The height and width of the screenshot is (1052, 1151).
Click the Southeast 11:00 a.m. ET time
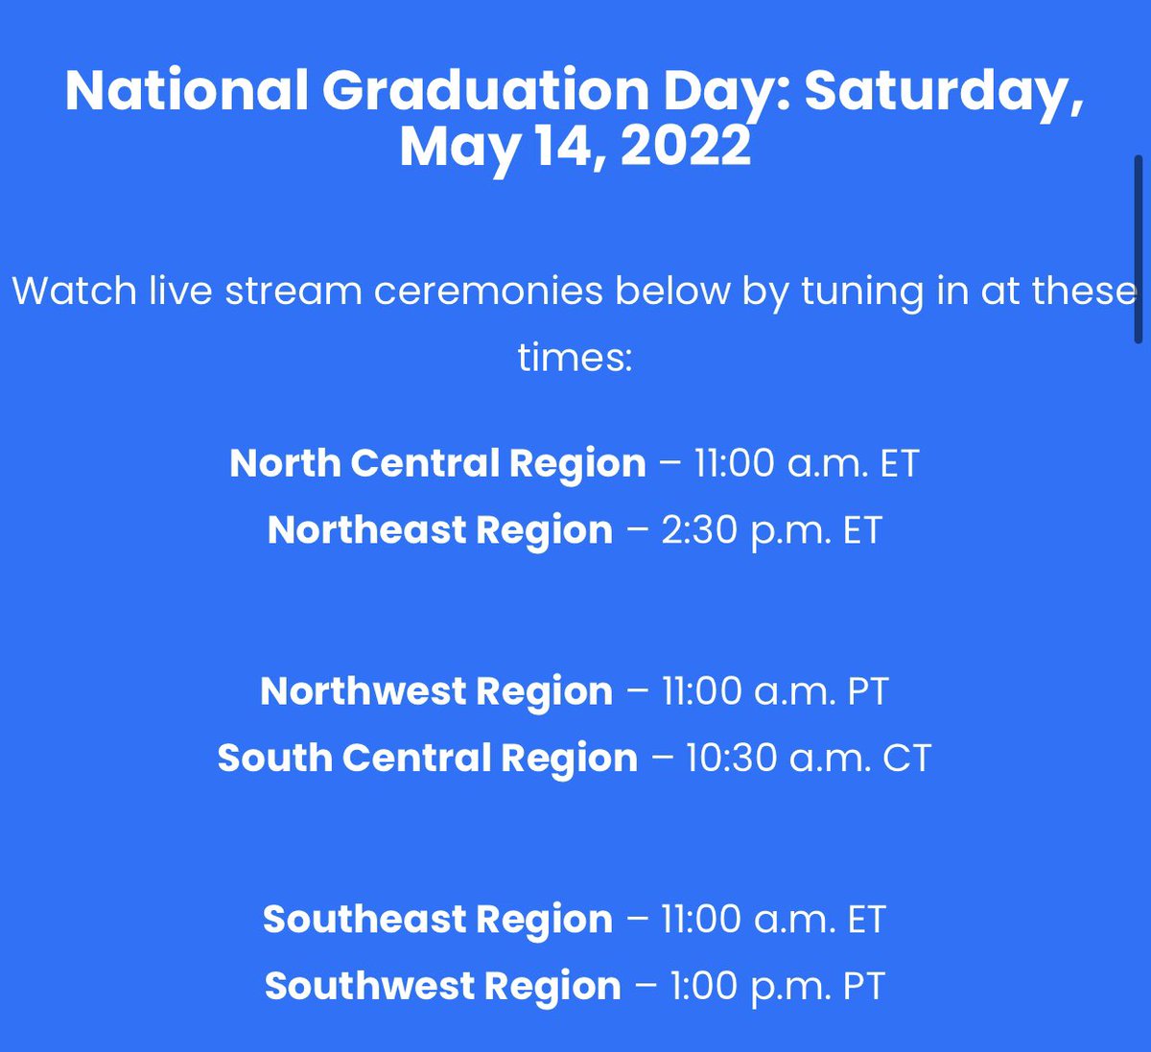click(x=773, y=920)
